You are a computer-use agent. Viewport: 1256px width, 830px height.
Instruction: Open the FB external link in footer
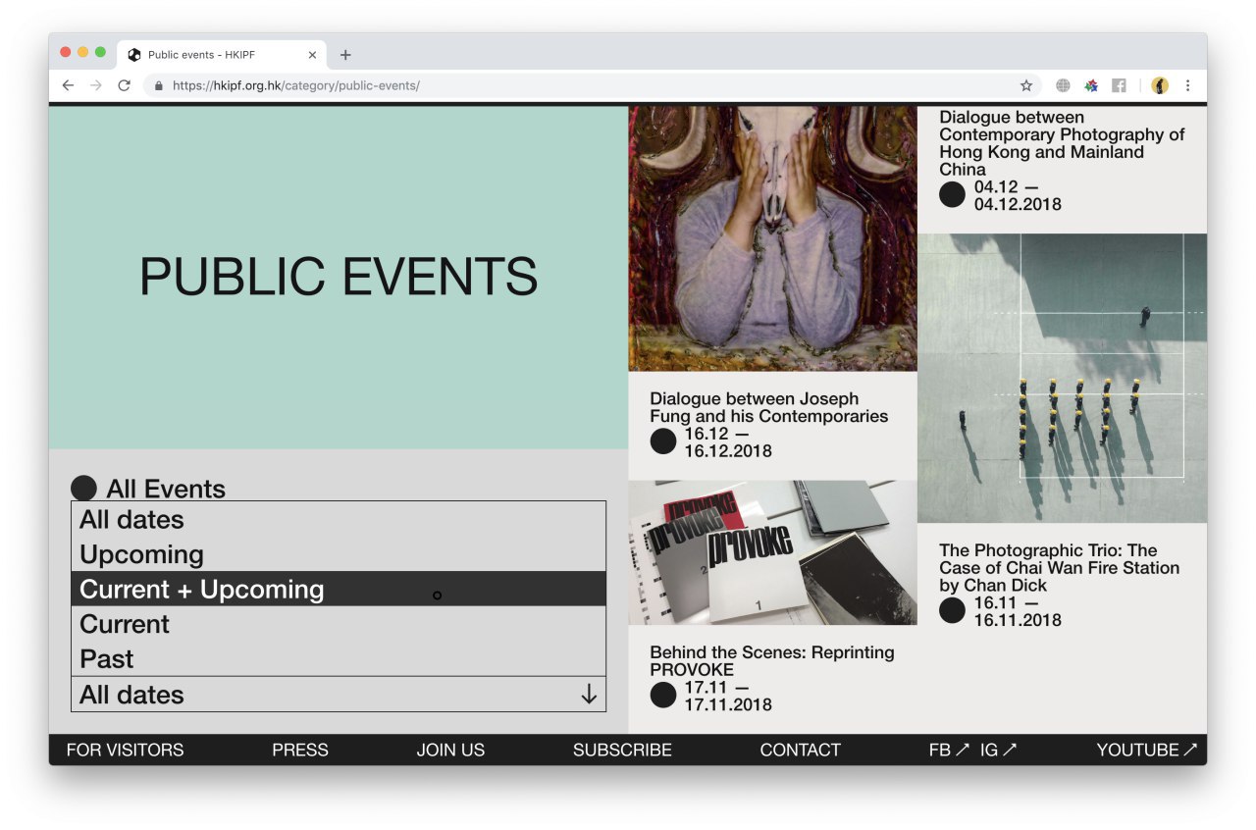point(949,750)
